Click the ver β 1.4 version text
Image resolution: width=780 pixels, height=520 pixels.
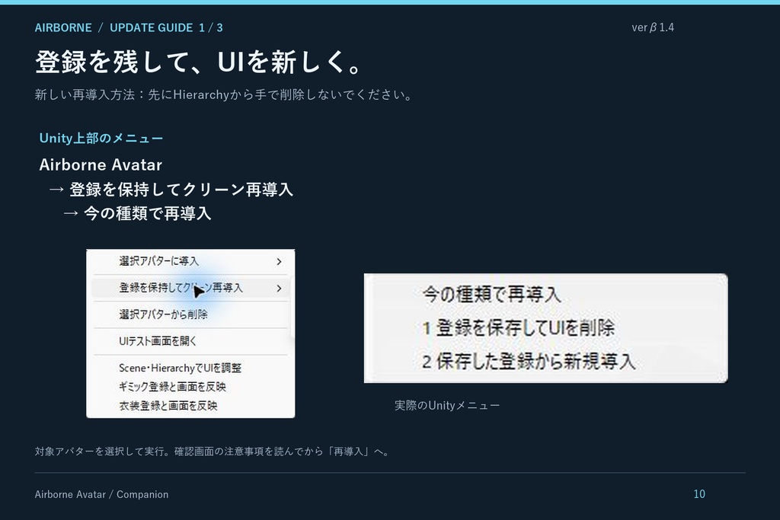point(653,27)
